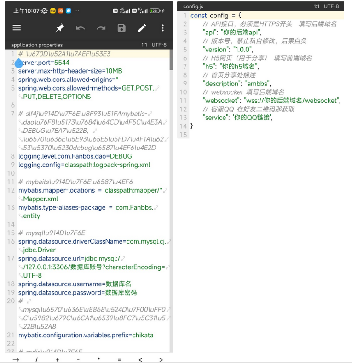Enable edit mode with pencil icon
Screen dimensions: 352x364
click(142, 28)
